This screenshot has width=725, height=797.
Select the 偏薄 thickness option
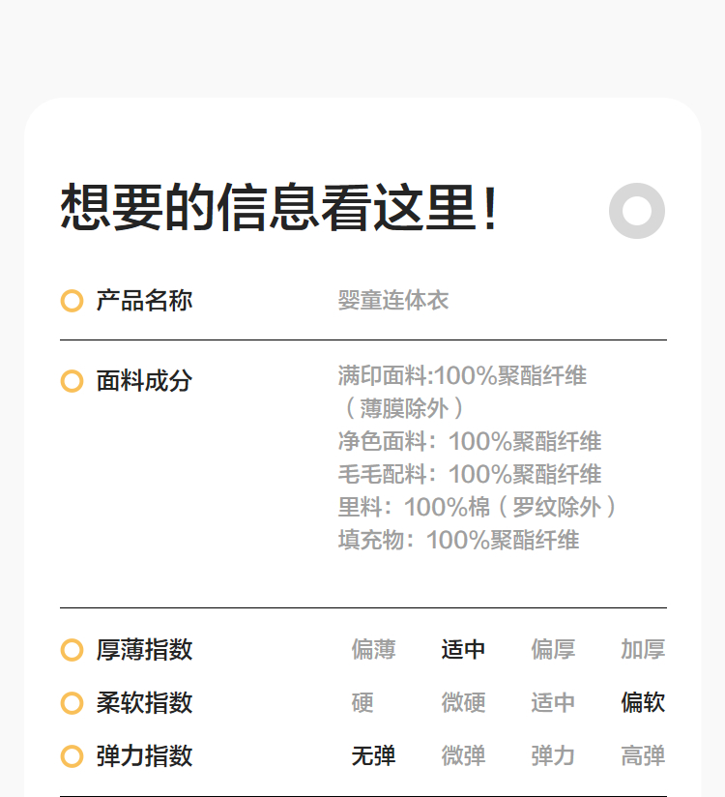(x=373, y=650)
